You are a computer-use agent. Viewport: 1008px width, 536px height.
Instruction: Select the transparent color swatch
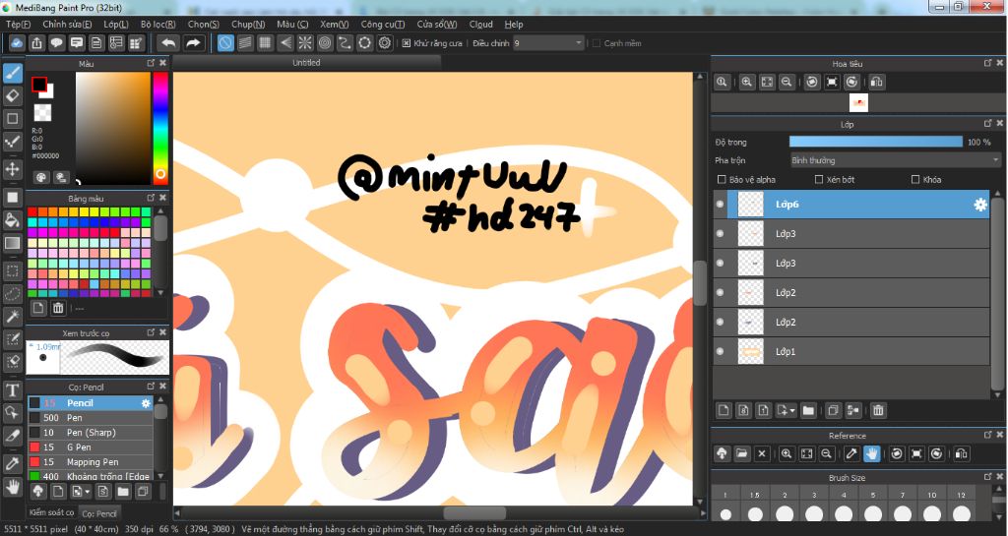42,113
